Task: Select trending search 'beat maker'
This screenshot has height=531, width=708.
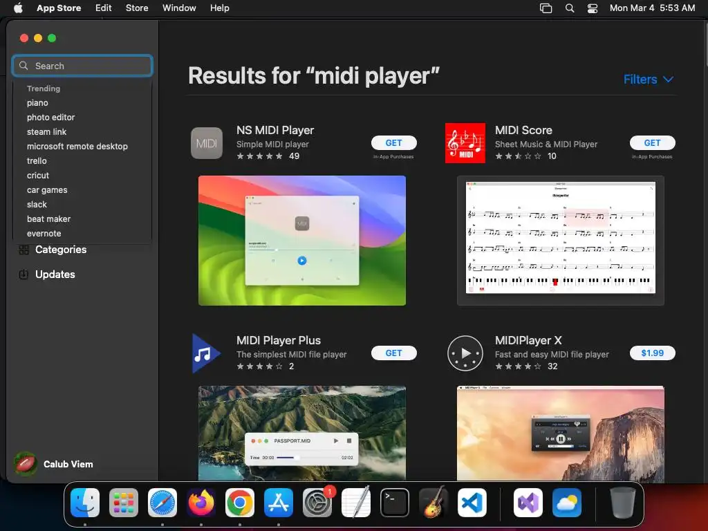Action: coord(49,219)
